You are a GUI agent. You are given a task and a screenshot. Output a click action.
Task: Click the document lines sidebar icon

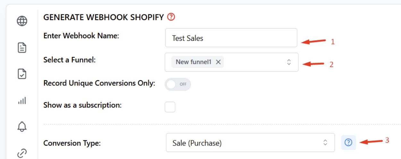point(22,48)
